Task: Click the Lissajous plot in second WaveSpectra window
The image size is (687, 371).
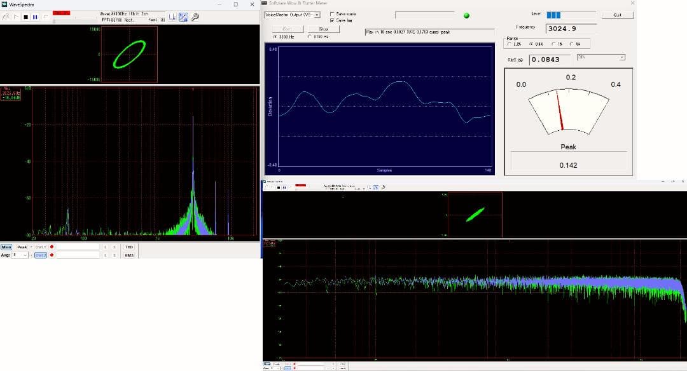Action: 475,214
